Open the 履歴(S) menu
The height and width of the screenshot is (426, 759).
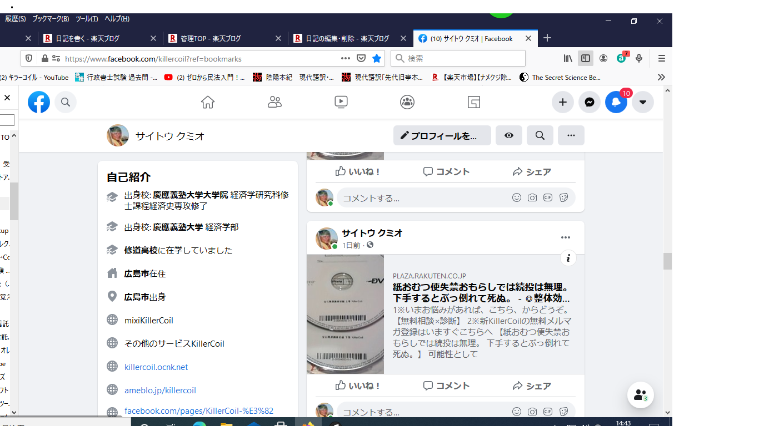(16, 19)
